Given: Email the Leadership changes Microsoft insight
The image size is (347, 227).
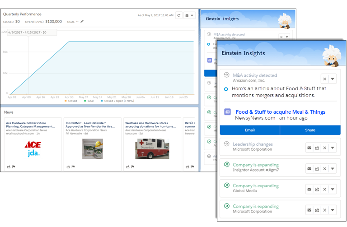Looking at the screenshot, I should click(309, 148).
